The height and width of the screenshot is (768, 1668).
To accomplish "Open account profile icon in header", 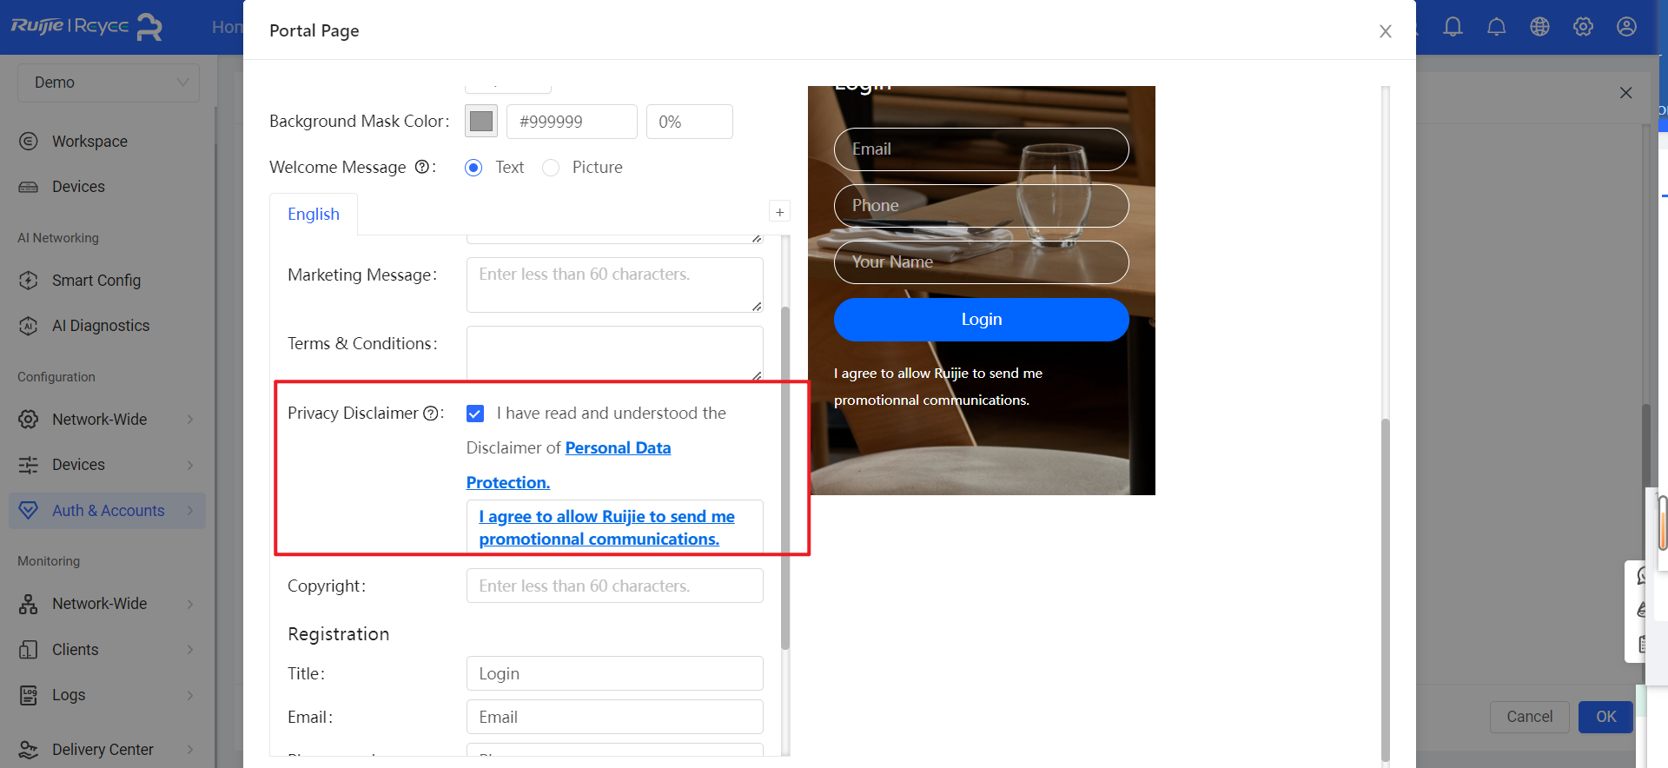I will [x=1626, y=27].
